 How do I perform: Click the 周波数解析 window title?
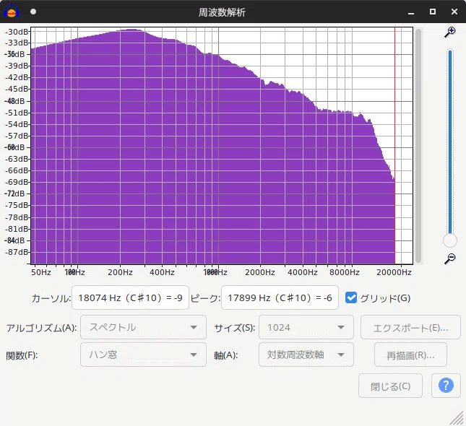coord(222,12)
